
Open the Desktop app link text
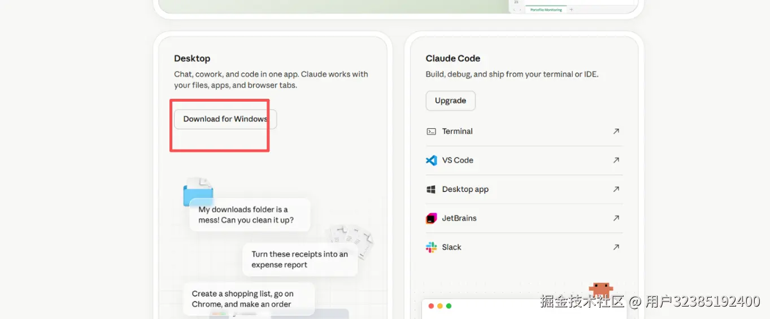pyautogui.click(x=465, y=189)
